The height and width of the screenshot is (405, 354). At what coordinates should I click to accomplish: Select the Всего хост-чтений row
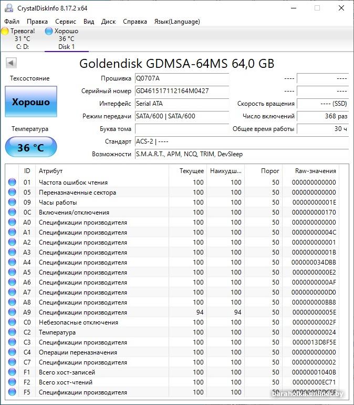[172, 382]
